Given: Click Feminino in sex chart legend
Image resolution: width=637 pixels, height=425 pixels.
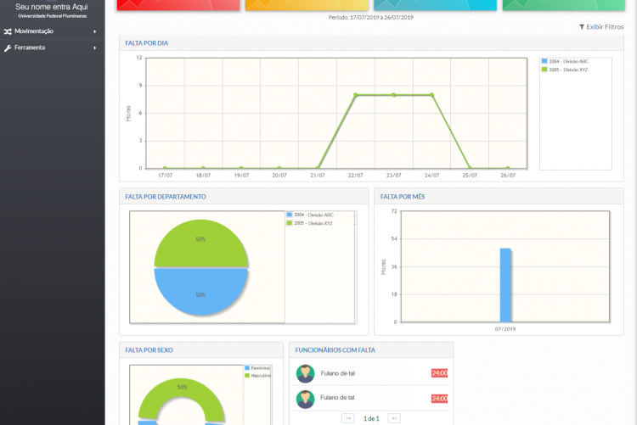Looking at the screenshot, I should tap(257, 368).
